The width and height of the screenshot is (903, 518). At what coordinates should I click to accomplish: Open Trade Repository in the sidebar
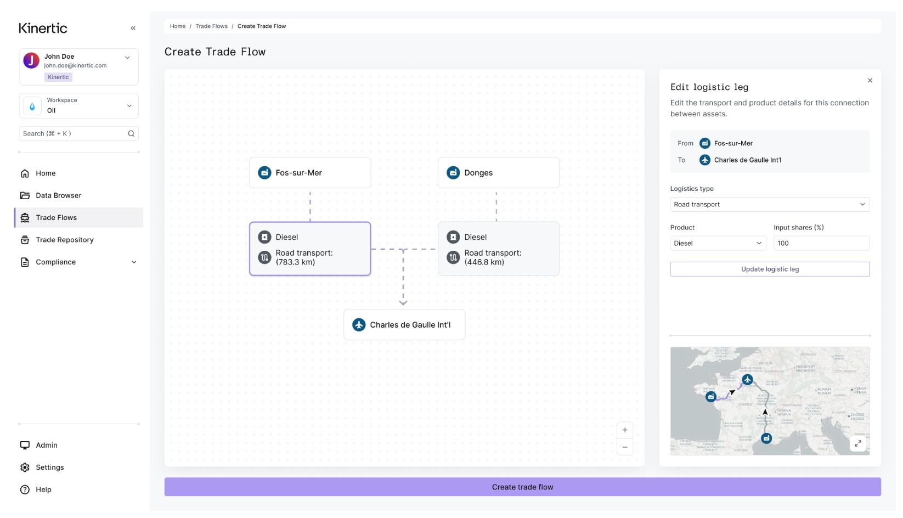[78, 240]
